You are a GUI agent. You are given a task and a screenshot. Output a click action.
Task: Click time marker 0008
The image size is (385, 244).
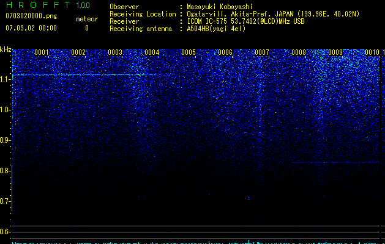click(x=299, y=52)
